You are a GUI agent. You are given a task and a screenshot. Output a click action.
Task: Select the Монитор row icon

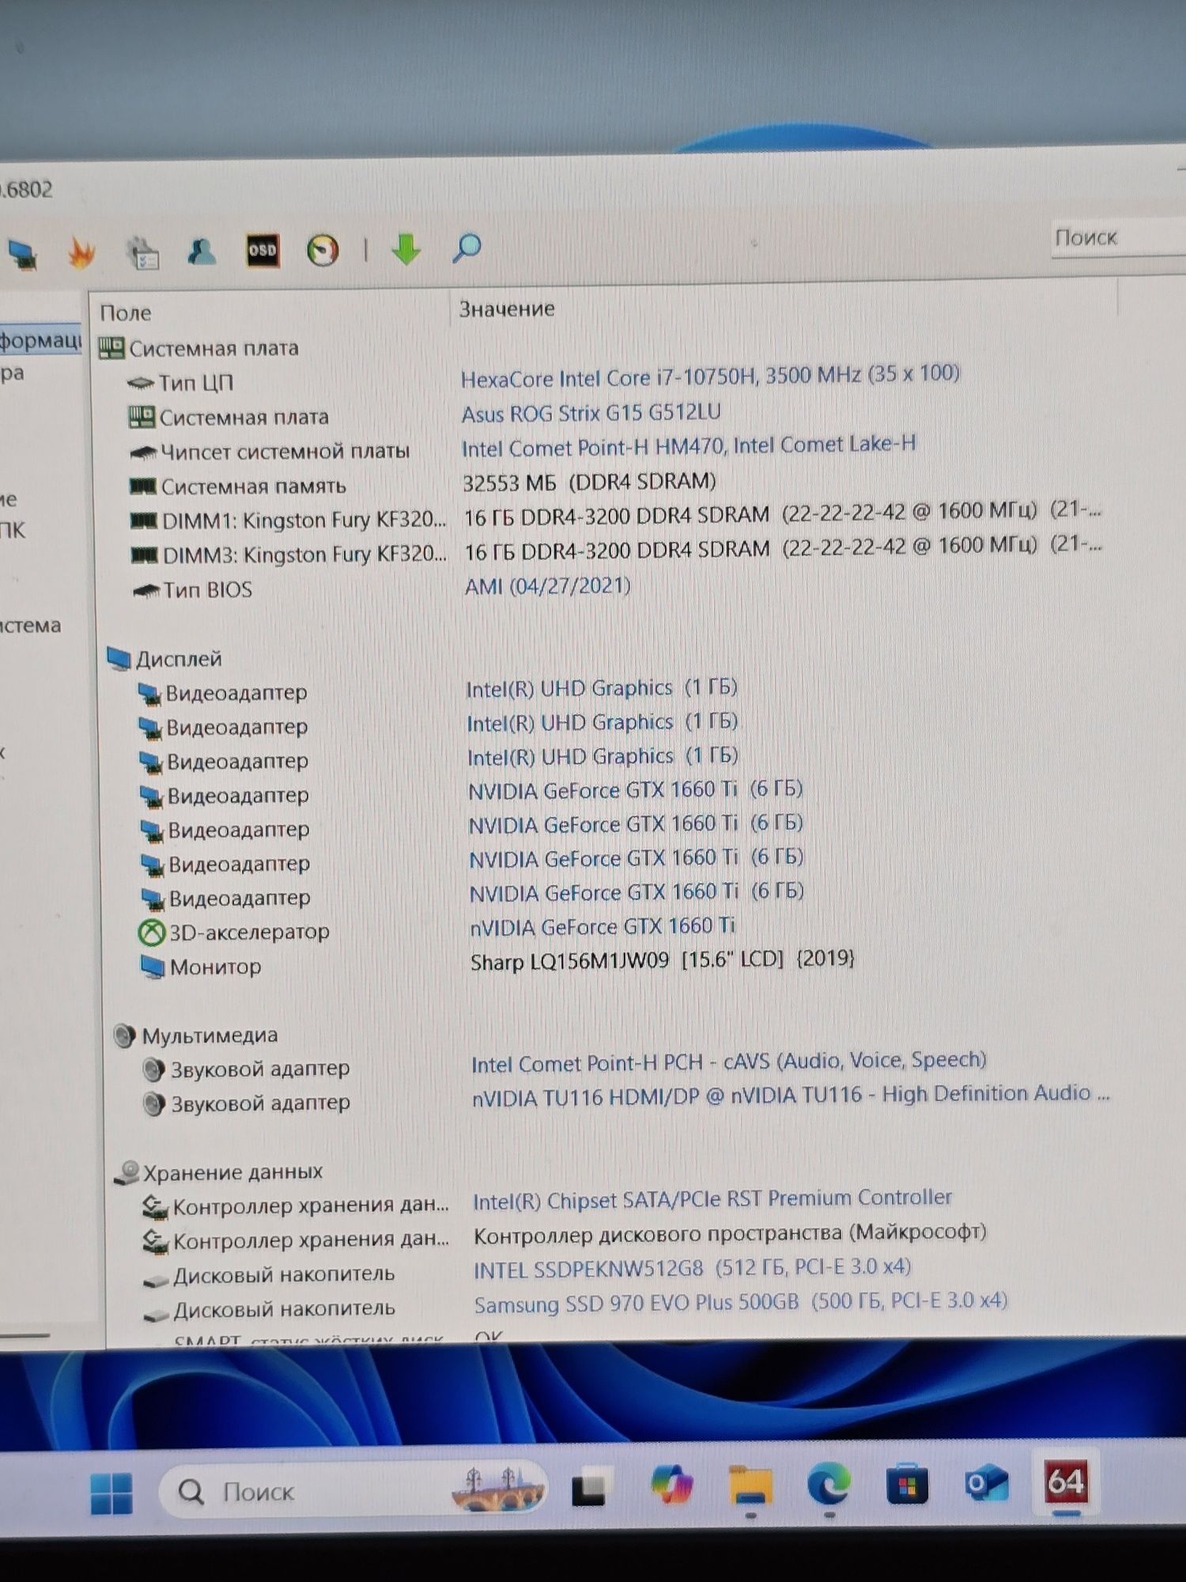152,967
